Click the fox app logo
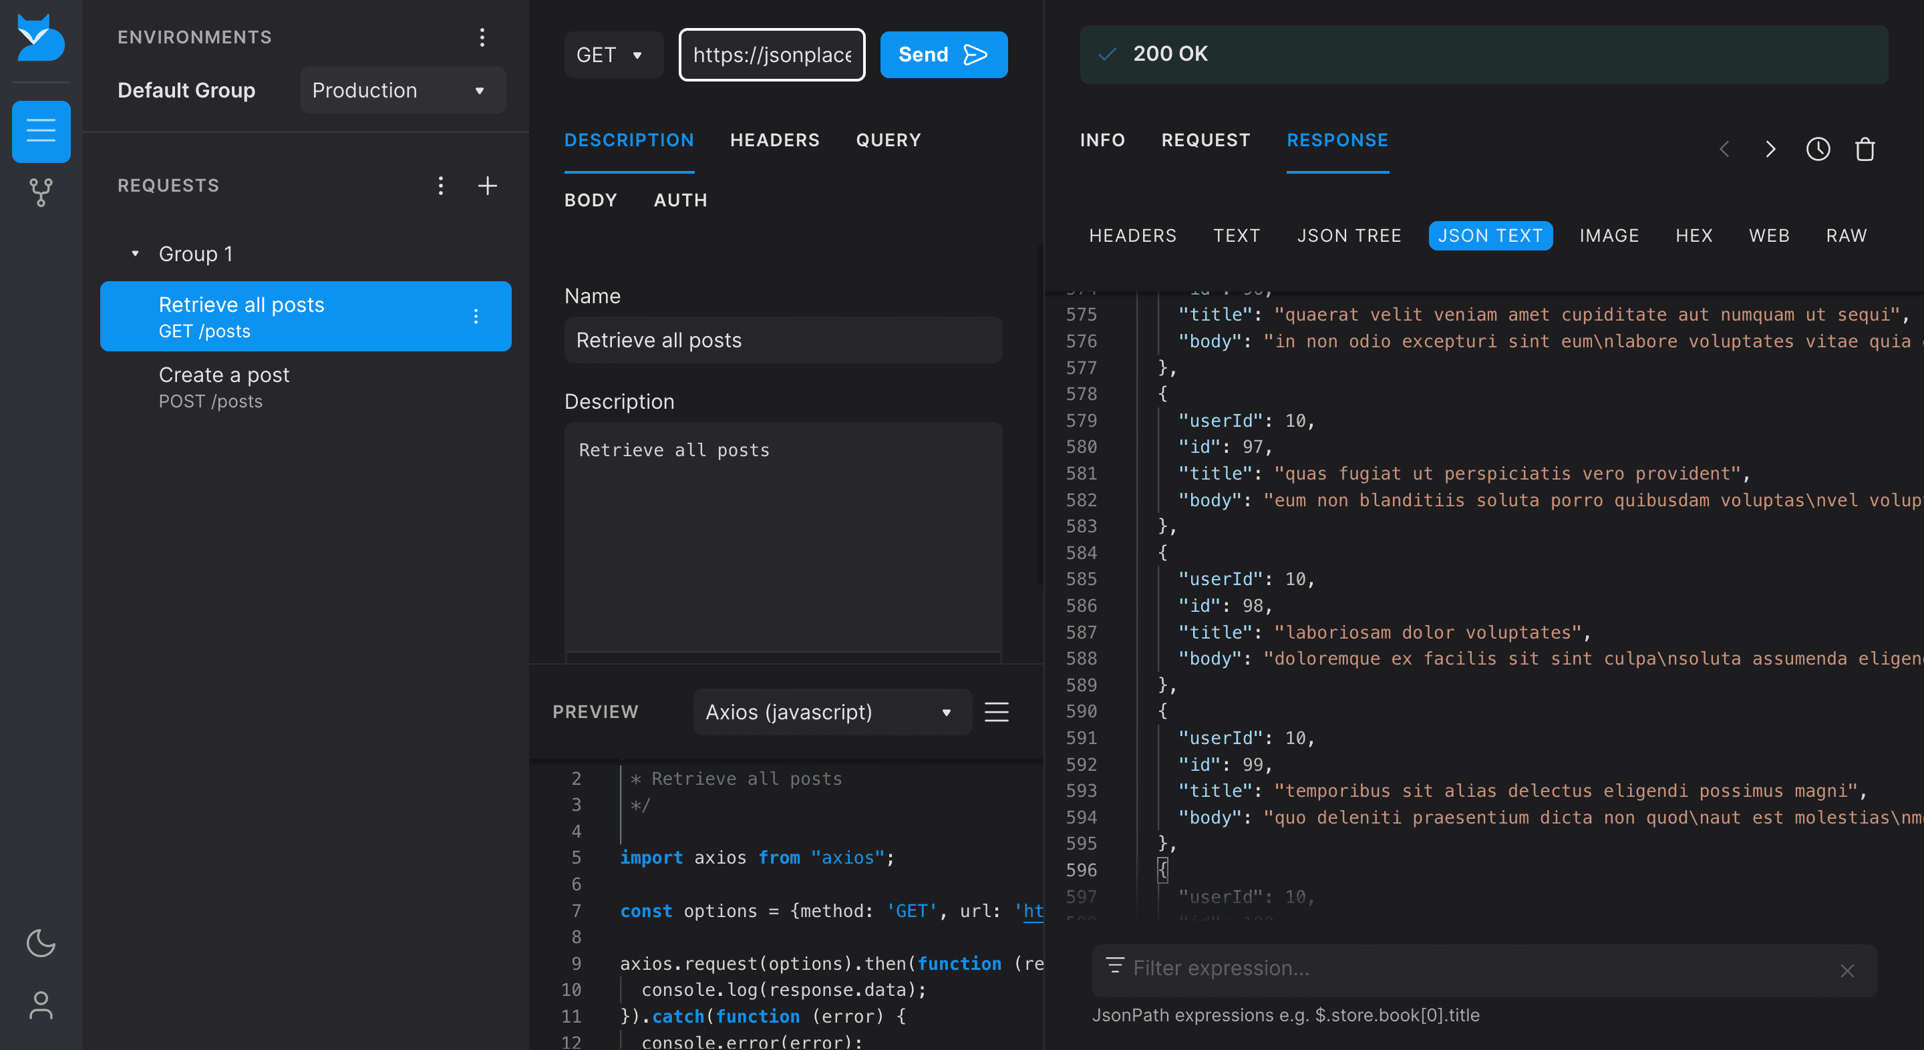 (40, 39)
